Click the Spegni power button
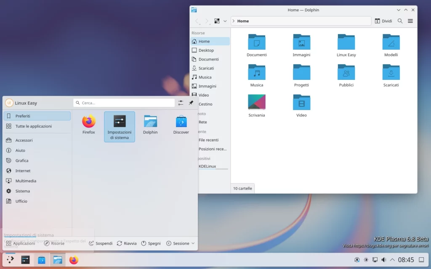The image size is (431, 269). pos(151,243)
